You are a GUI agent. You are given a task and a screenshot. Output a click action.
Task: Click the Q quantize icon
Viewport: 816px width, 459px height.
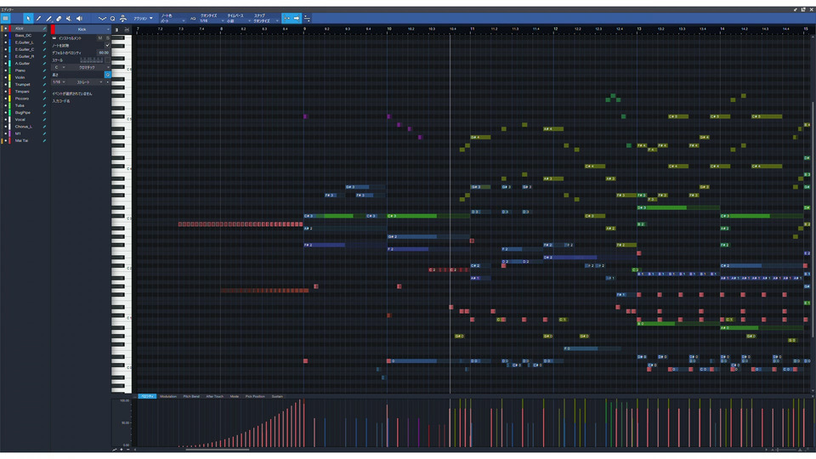[112, 18]
